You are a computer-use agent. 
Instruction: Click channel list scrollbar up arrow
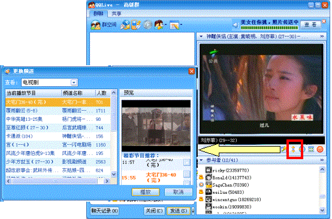(x=114, y=92)
